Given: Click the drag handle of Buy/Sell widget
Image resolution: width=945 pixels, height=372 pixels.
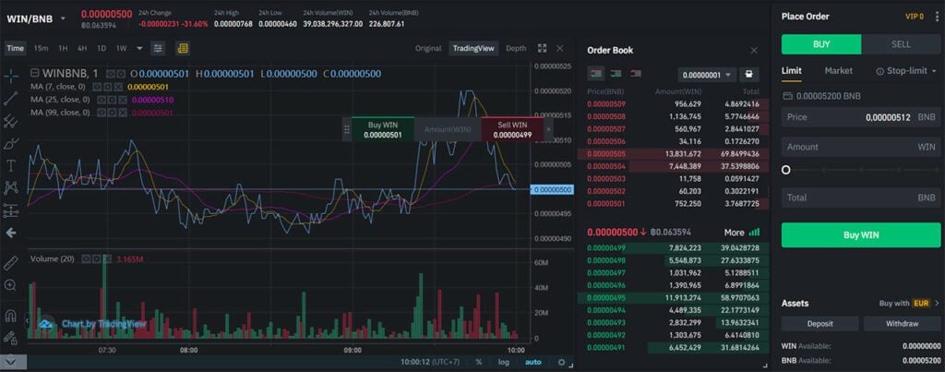Looking at the screenshot, I should (x=347, y=129).
